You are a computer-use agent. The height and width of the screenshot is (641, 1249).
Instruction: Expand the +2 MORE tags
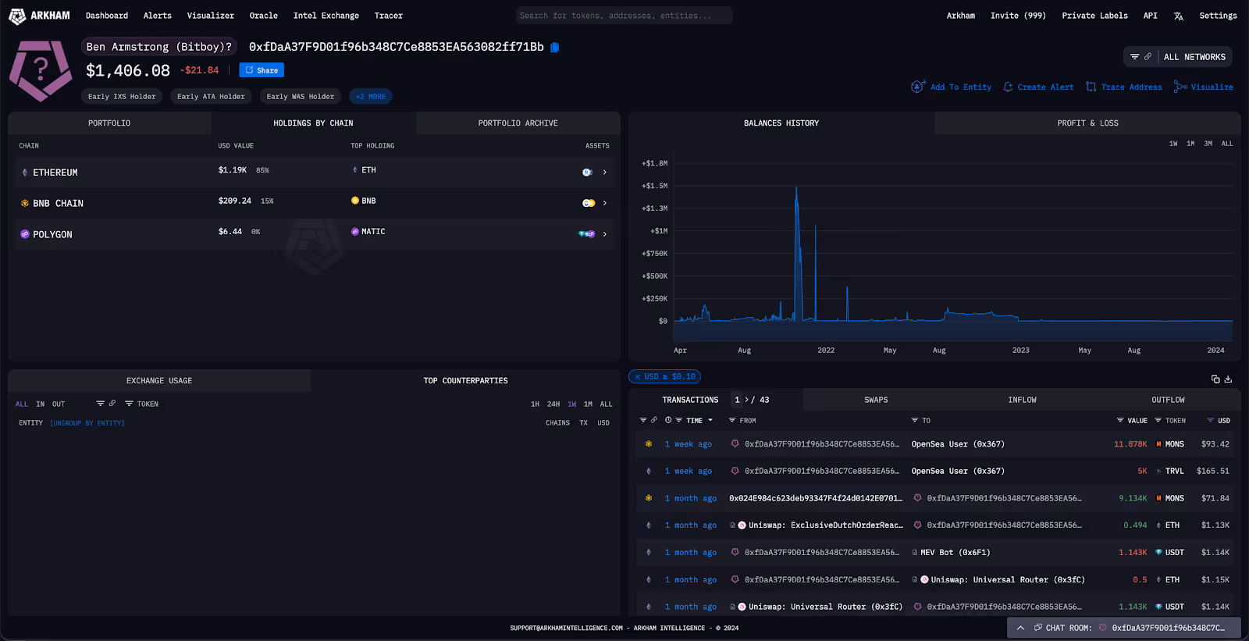coord(371,97)
